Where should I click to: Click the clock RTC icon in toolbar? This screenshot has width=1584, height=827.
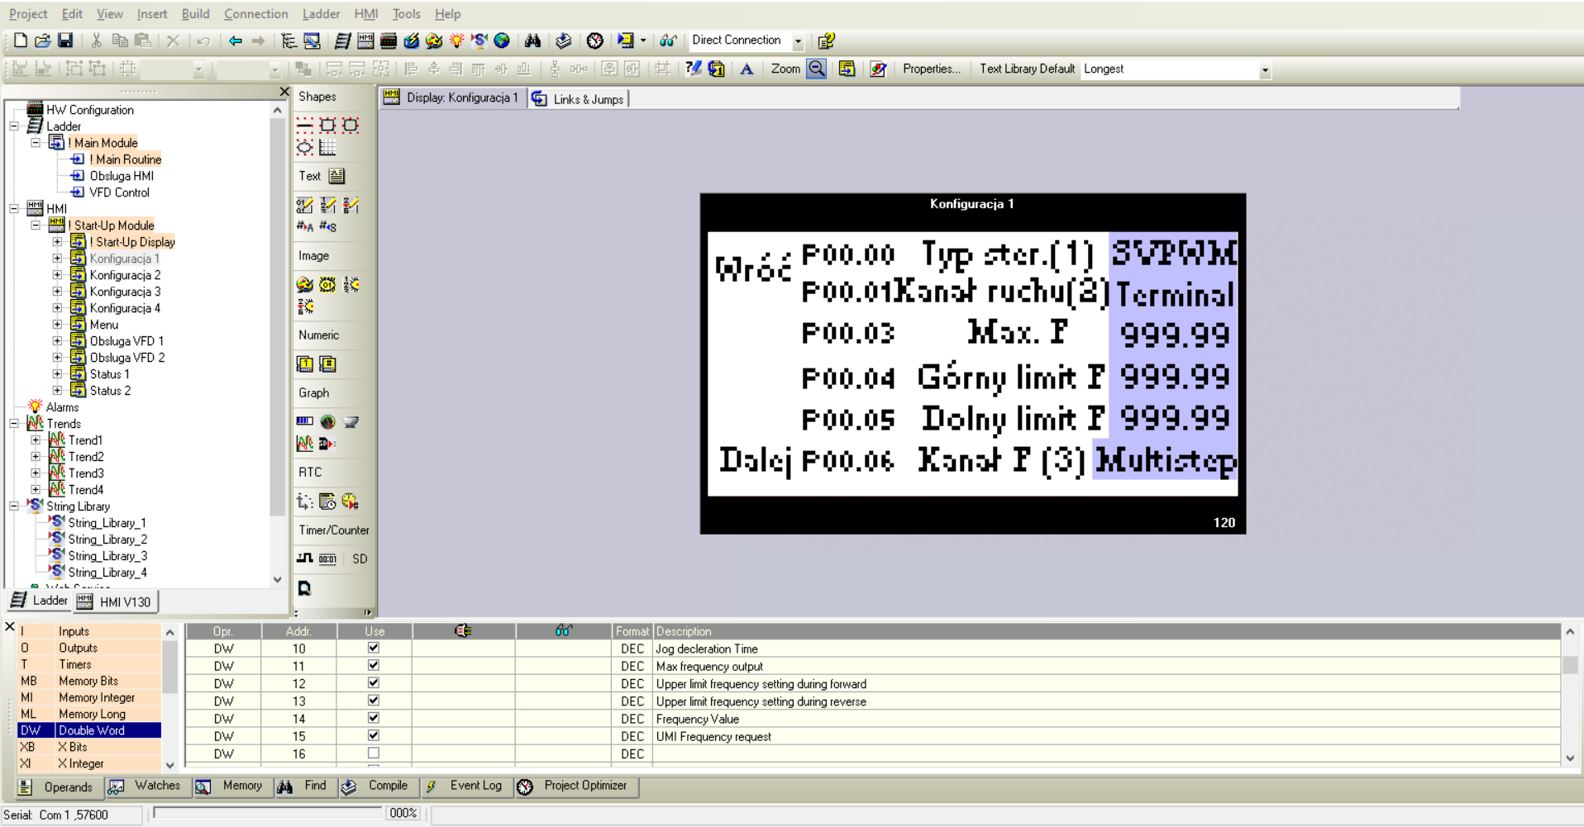[x=594, y=40]
